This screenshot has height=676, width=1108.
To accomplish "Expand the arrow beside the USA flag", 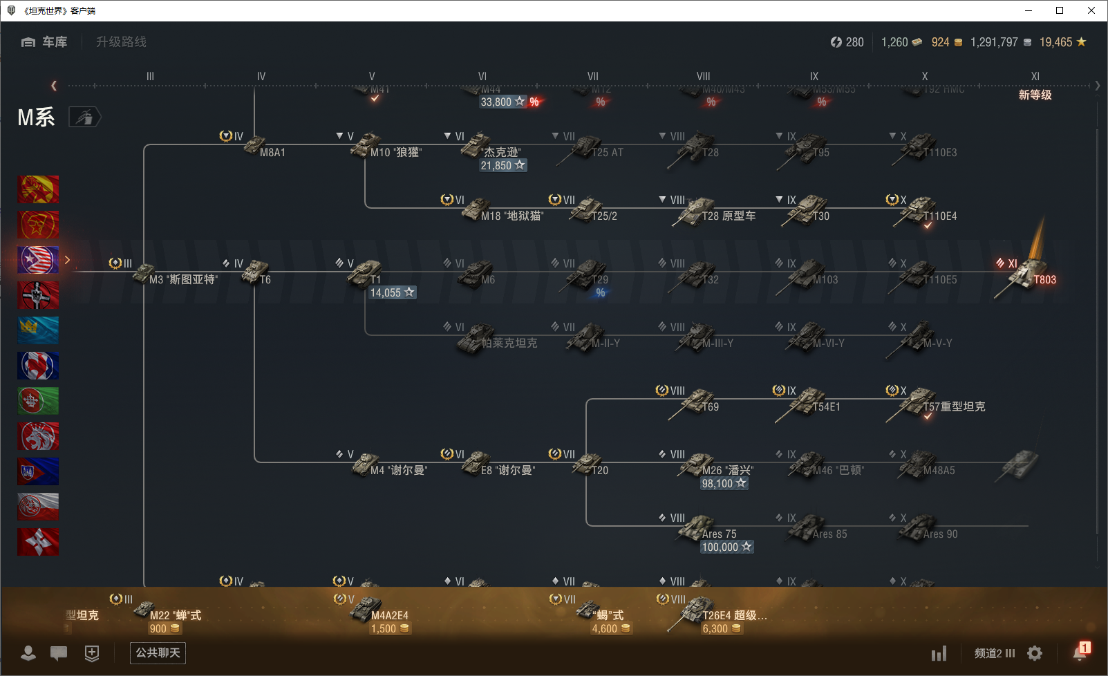I will [67, 260].
